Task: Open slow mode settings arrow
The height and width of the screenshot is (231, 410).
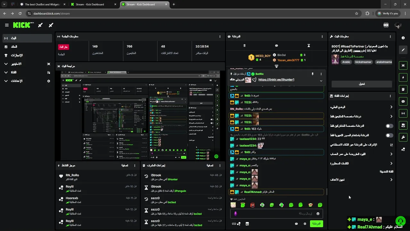Action: pyautogui.click(x=391, y=107)
